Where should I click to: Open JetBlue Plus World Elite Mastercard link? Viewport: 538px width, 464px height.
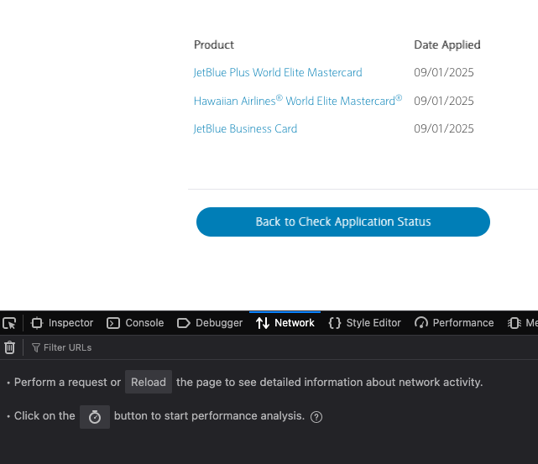pos(278,73)
